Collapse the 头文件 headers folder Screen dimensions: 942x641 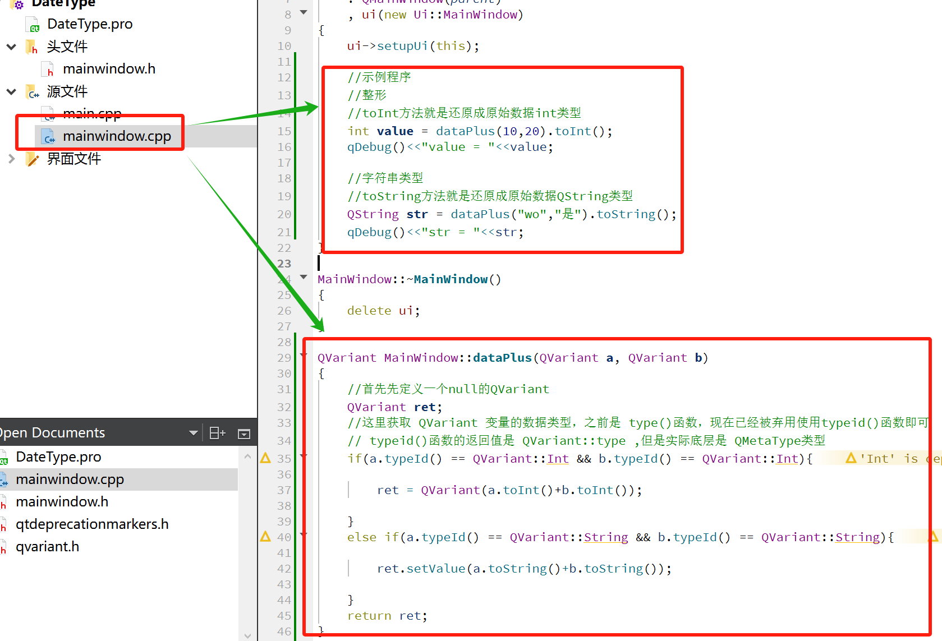pyautogui.click(x=11, y=47)
